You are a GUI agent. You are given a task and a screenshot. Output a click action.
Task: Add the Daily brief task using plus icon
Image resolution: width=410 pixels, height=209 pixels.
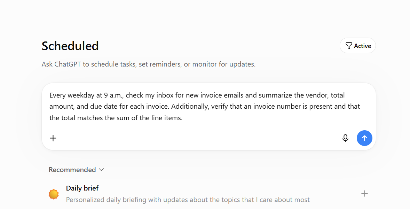pos(364,194)
